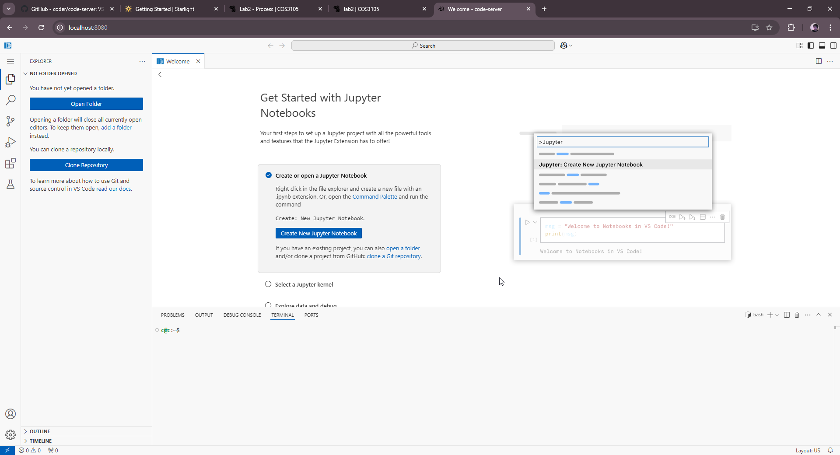
Task: Expand the TIMELINE section
Action: click(x=41, y=441)
